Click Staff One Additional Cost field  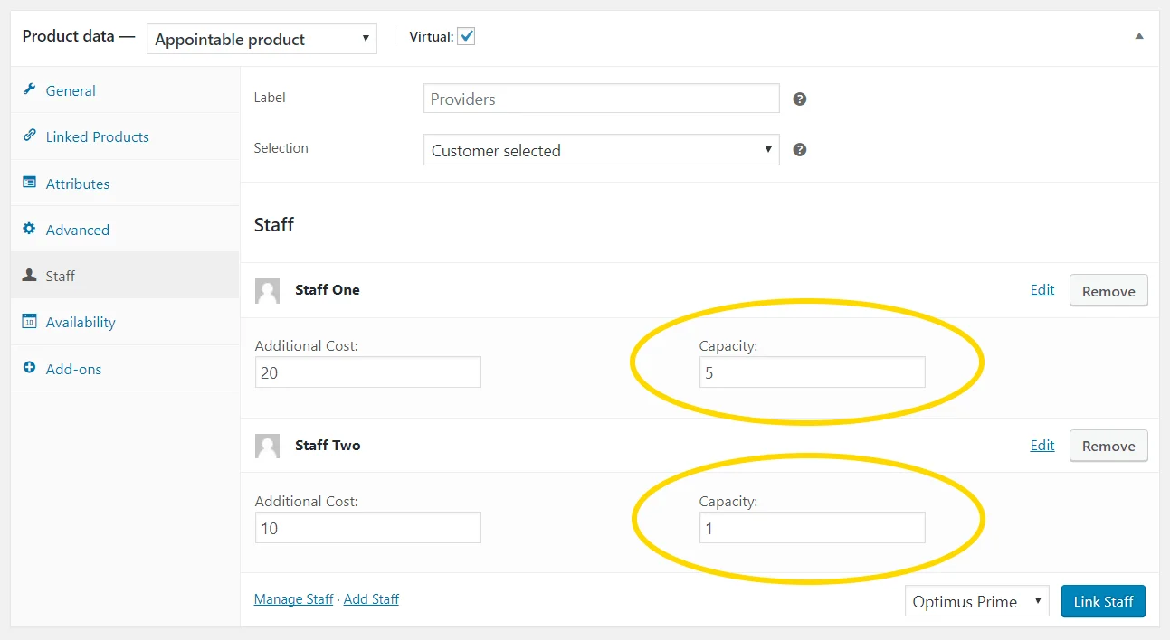[367, 372]
